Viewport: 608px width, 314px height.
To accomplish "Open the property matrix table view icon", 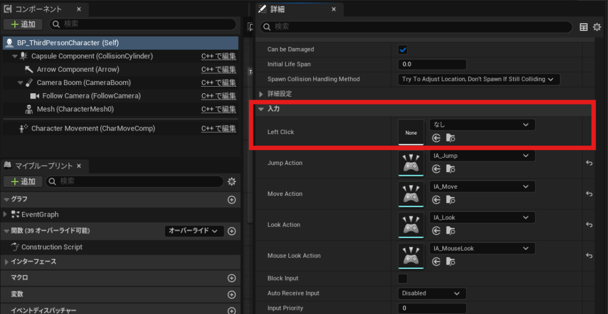I will pos(584,27).
